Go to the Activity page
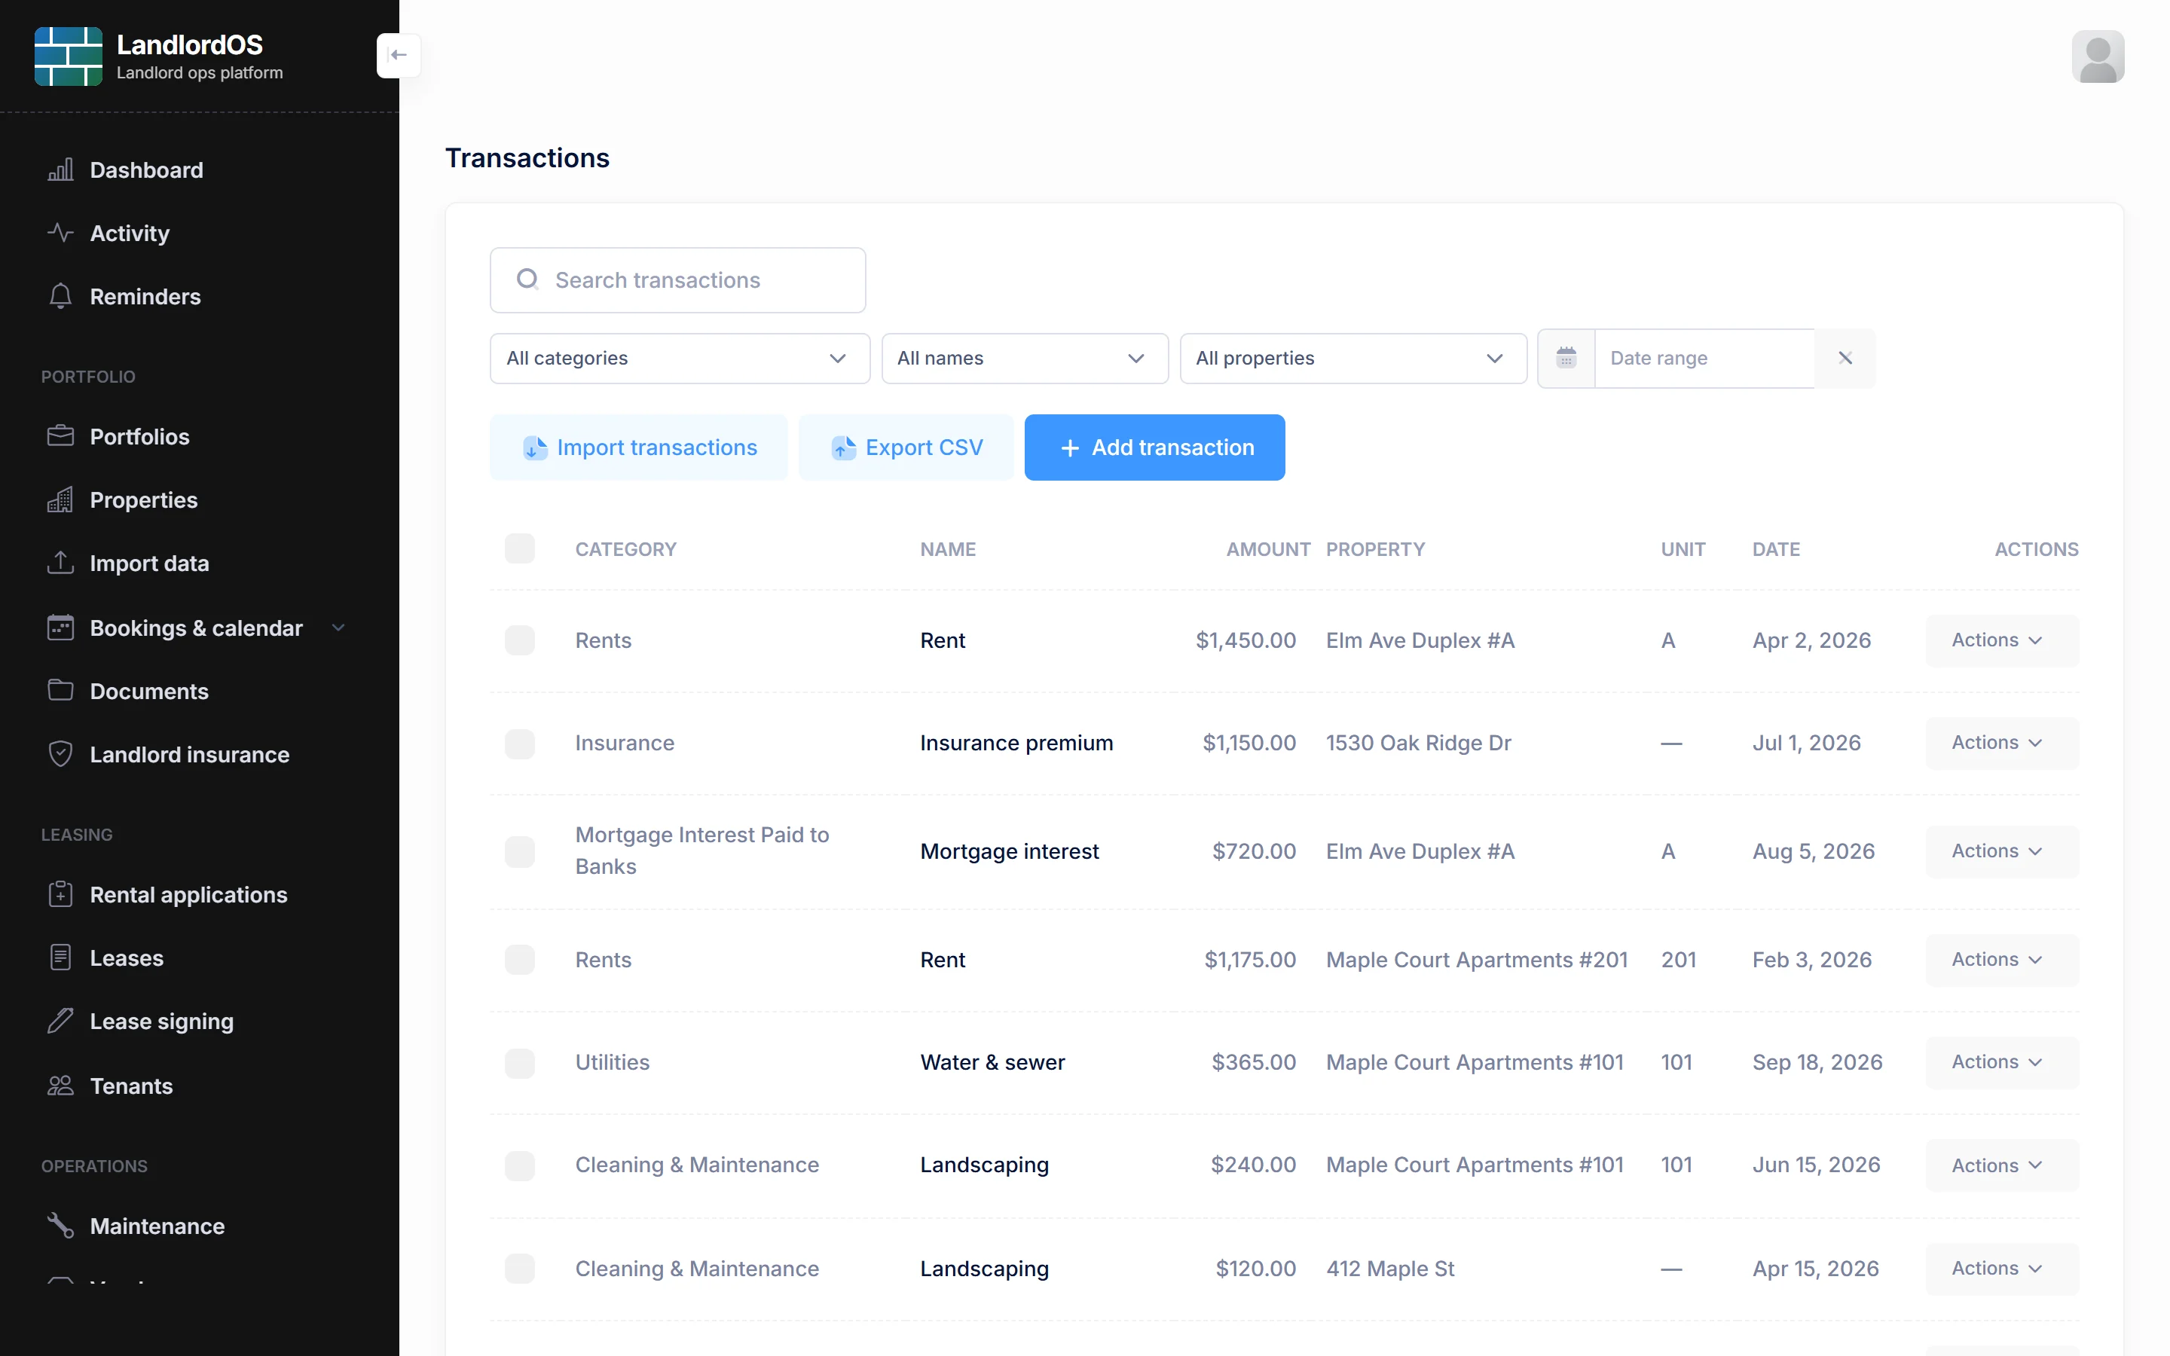The image size is (2170, 1356). (129, 234)
